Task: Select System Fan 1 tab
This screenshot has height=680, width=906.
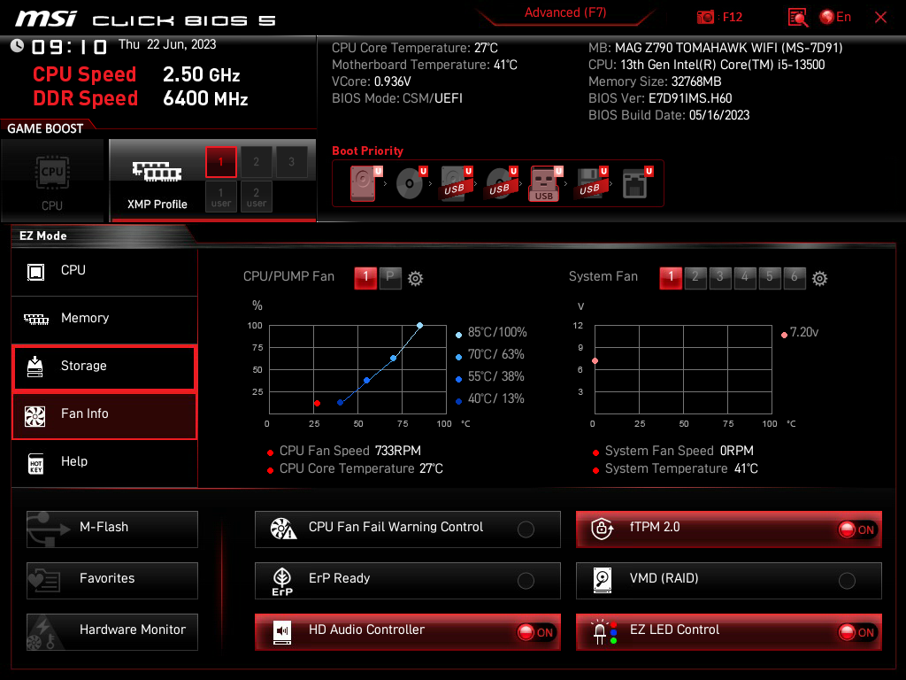Action: (671, 277)
